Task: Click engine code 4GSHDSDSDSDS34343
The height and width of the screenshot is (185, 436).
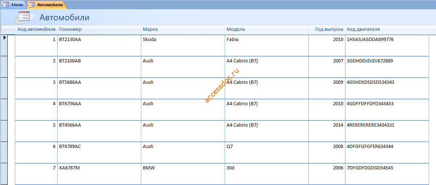Action: coord(387,88)
